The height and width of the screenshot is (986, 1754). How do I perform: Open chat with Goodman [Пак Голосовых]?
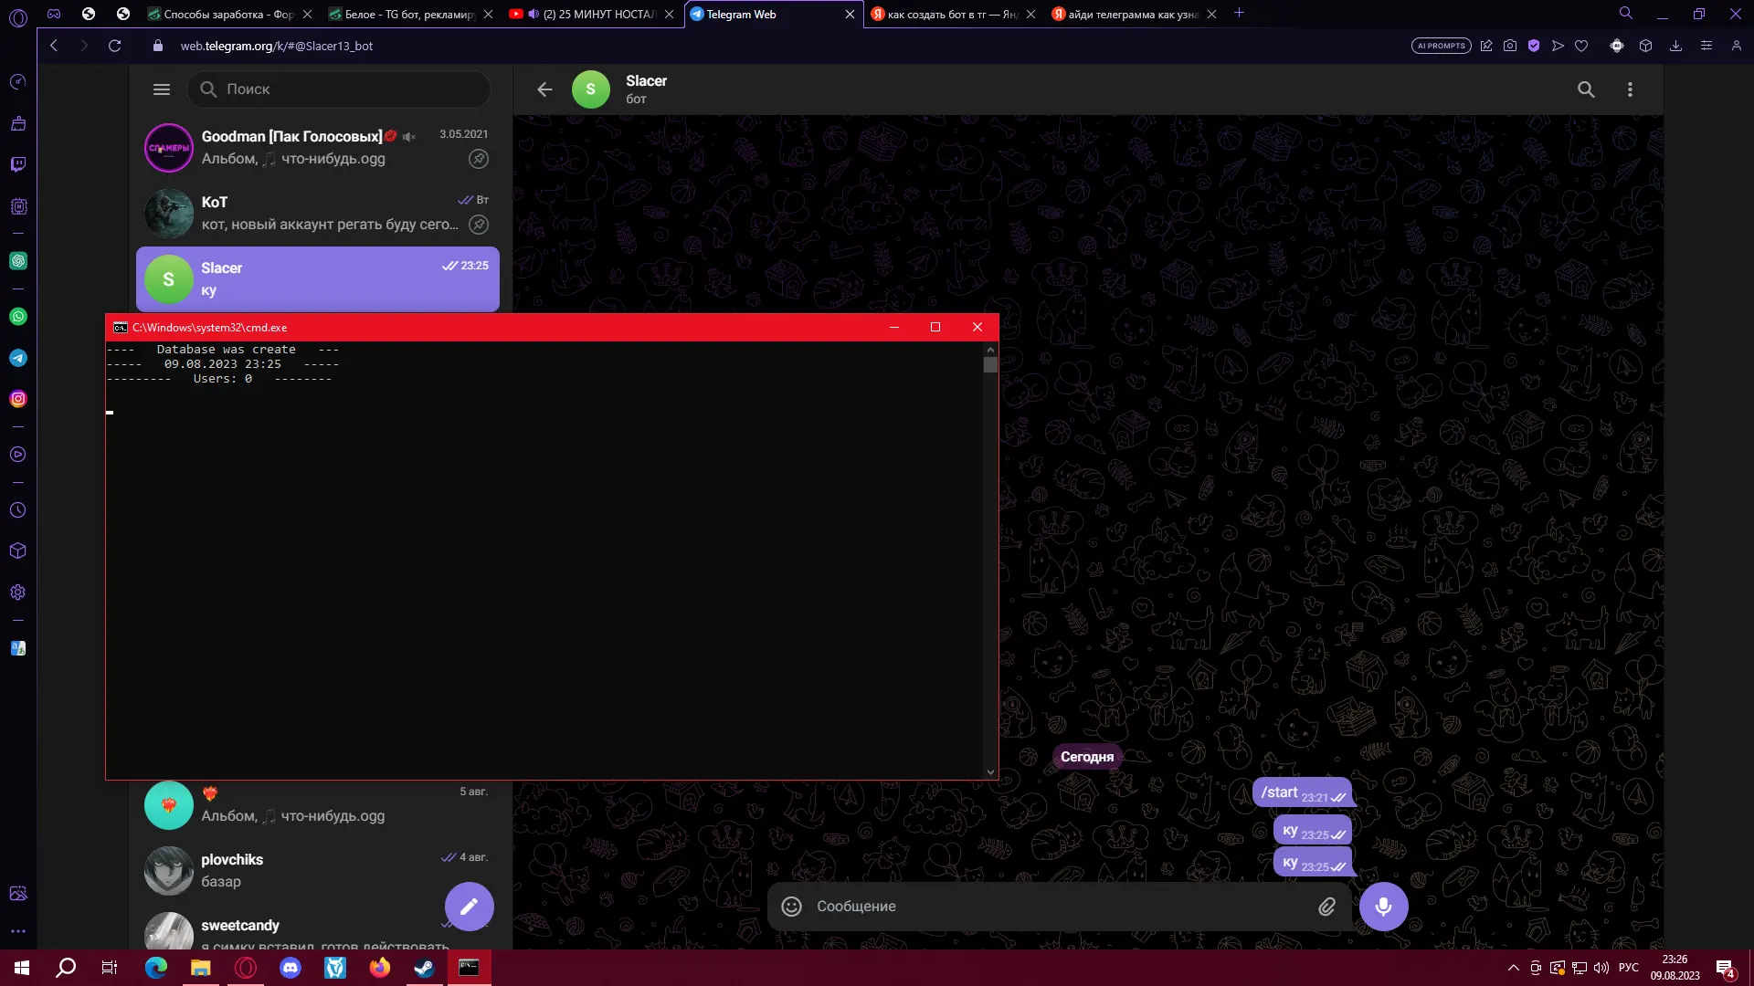click(318, 148)
